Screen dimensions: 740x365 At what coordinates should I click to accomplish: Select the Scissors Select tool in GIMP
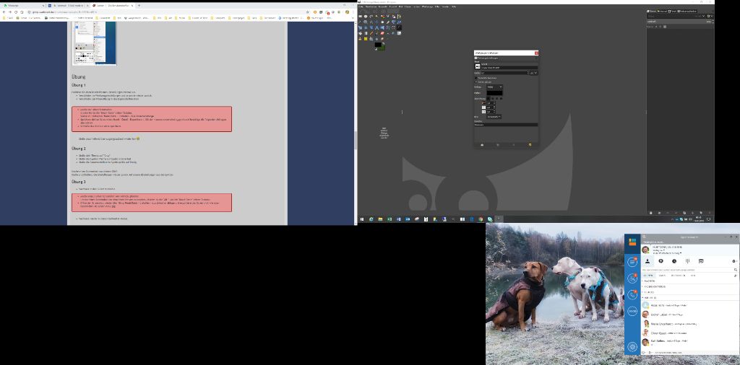(388, 16)
